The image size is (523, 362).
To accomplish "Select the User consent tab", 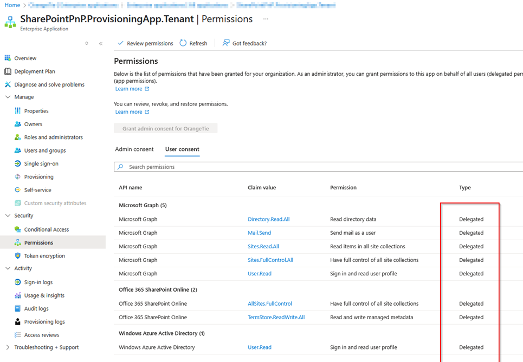I will pos(182,149).
